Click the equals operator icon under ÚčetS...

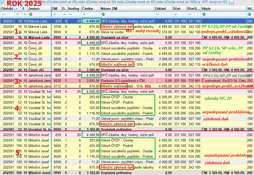tap(190, 14)
